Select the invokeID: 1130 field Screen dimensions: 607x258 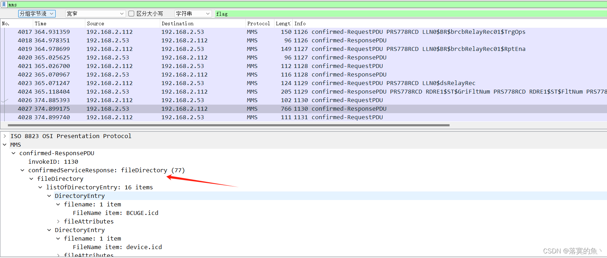[53, 162]
